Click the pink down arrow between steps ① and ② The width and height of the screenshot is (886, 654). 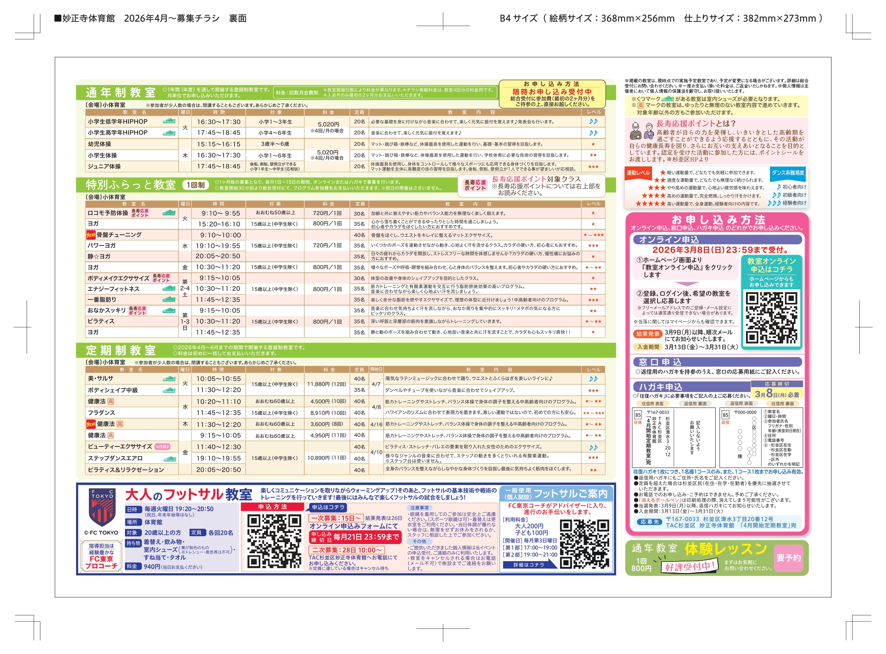click(687, 284)
